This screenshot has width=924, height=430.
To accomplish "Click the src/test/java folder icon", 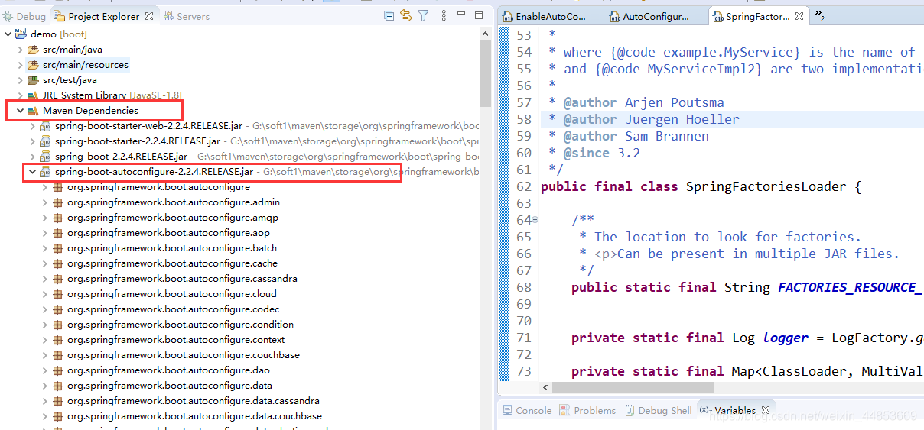I will coord(33,80).
